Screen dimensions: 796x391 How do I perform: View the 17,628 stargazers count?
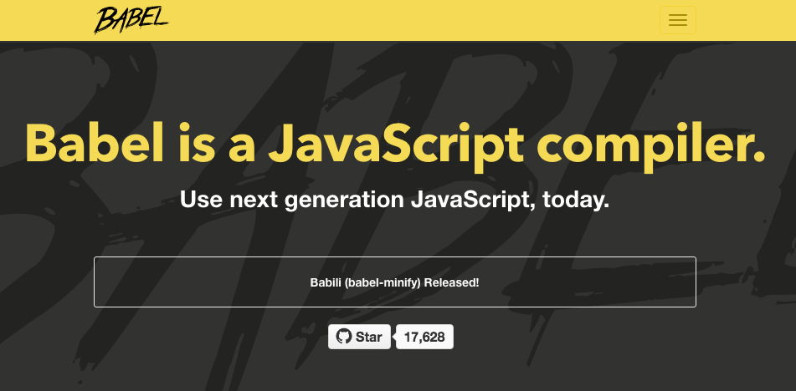[424, 337]
